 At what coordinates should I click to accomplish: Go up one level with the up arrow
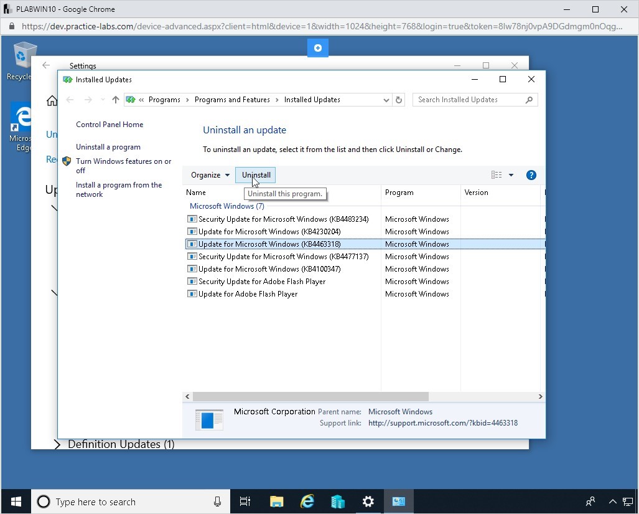[x=115, y=100]
